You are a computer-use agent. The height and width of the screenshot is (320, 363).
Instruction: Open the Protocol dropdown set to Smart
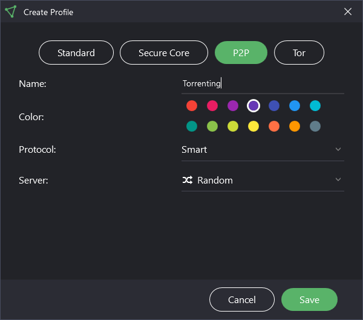click(263, 150)
